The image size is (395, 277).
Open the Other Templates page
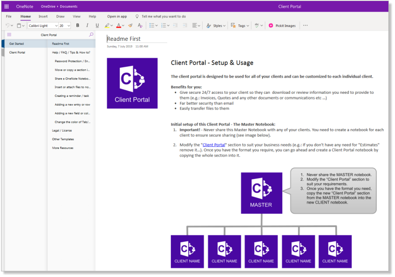71,139
